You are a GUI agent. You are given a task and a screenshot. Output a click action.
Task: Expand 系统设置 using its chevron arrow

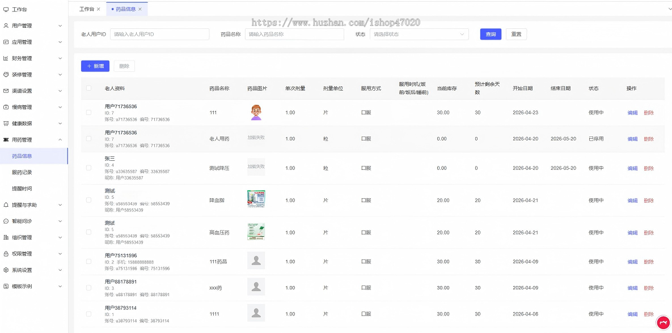(60, 270)
